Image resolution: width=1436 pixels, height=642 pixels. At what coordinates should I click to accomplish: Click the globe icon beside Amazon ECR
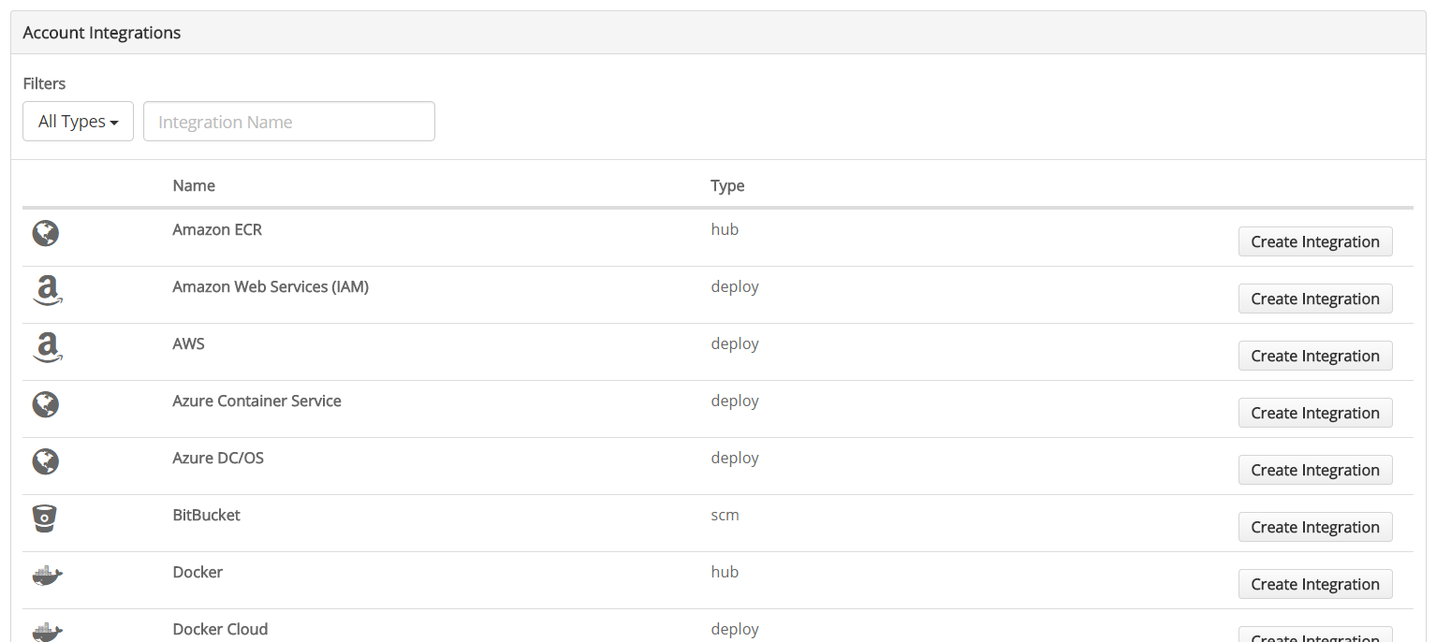(x=46, y=233)
